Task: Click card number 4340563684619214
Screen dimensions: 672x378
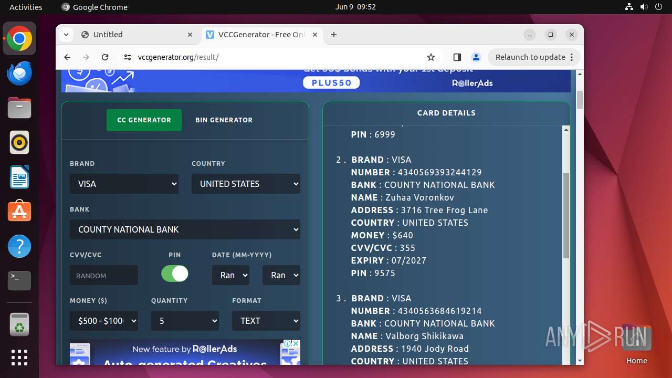Action: [x=440, y=311]
